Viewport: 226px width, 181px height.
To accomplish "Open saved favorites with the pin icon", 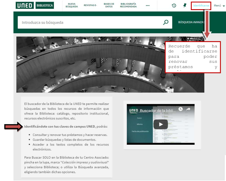I will [185, 6].
